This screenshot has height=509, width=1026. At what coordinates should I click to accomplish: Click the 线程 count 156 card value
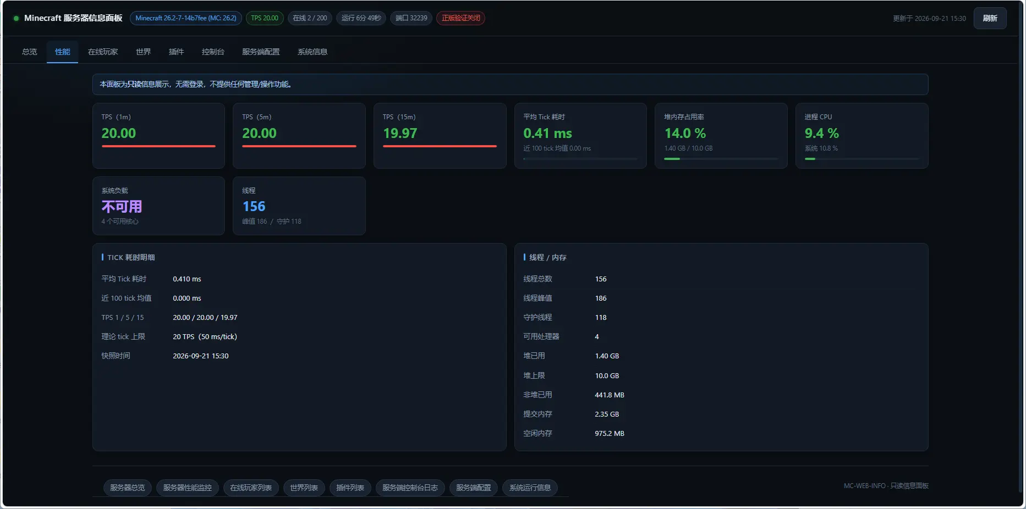tap(254, 207)
